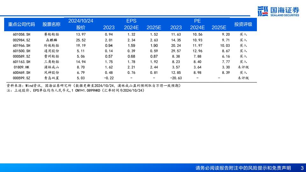Click PE value 10.56
Image resolution: width=306 pixels, height=172 pixels.
point(198,34)
